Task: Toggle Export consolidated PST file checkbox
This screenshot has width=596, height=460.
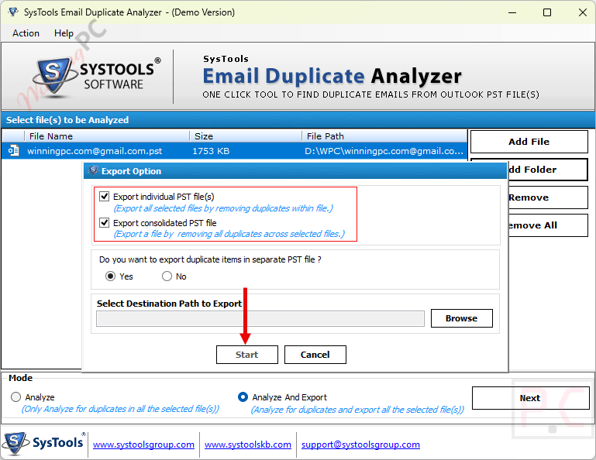Action: click(104, 222)
